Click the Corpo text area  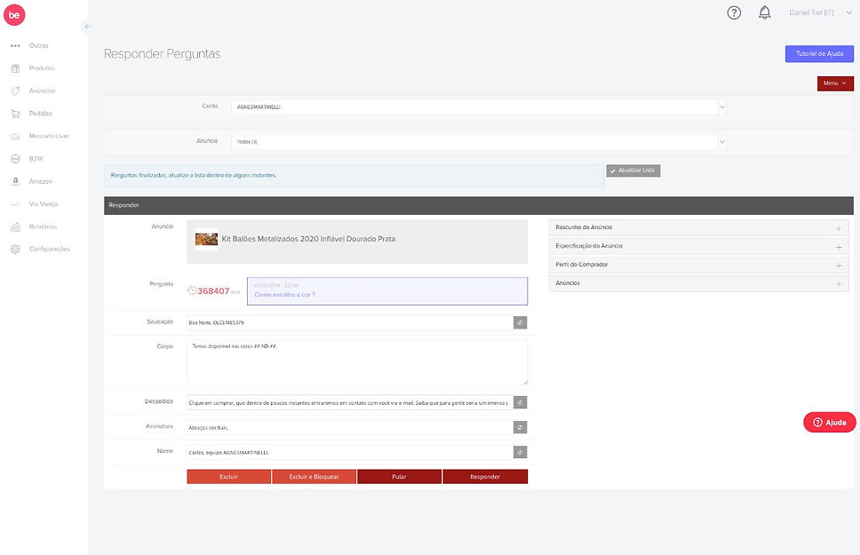[357, 362]
